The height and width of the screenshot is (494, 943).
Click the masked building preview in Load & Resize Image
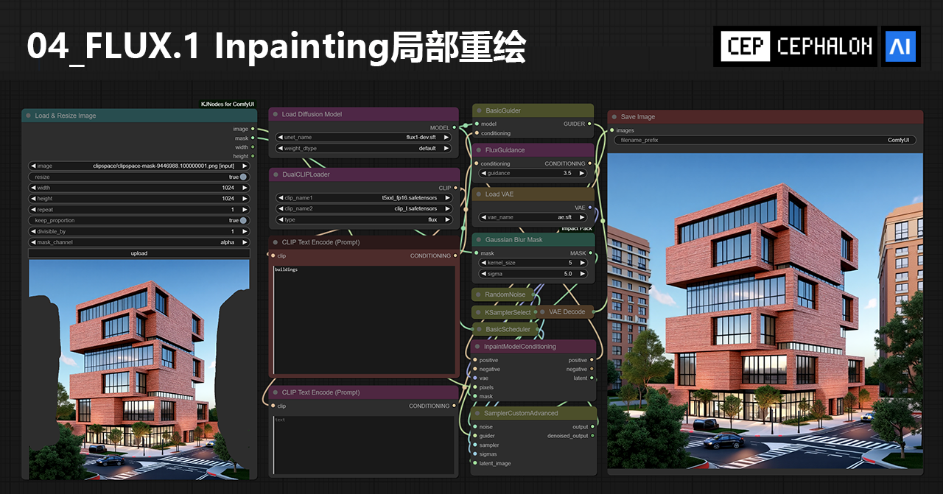pyautogui.click(x=139, y=370)
